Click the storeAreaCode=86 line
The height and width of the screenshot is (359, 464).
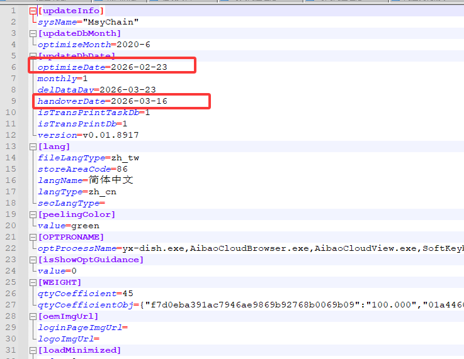coord(82,169)
